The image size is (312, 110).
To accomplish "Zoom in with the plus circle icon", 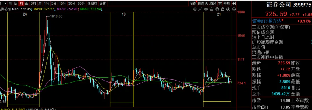I will tap(229, 9).
